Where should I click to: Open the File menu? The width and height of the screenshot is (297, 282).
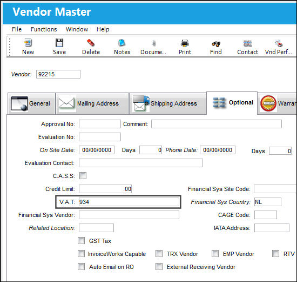(x=17, y=29)
